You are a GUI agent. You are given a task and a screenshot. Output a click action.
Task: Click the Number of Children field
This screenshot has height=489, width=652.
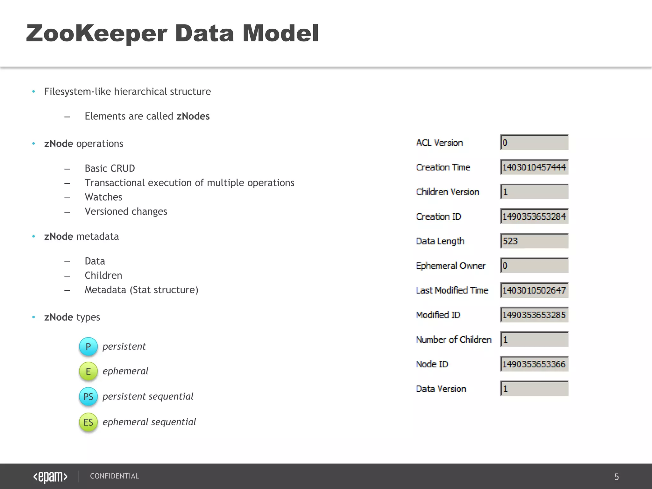pyautogui.click(x=534, y=339)
